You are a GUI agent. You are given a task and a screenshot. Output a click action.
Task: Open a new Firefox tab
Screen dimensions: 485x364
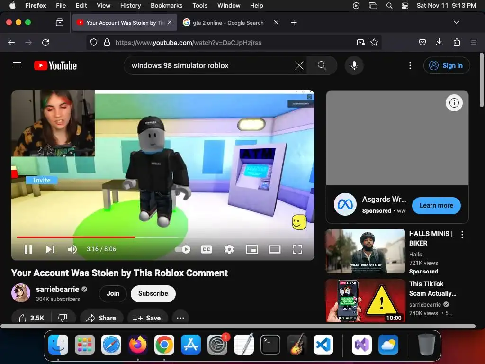[294, 23]
